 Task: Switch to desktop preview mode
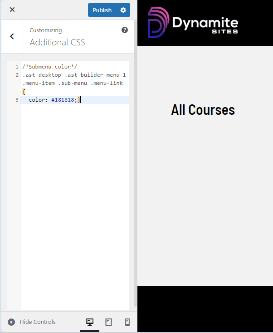pos(90,322)
